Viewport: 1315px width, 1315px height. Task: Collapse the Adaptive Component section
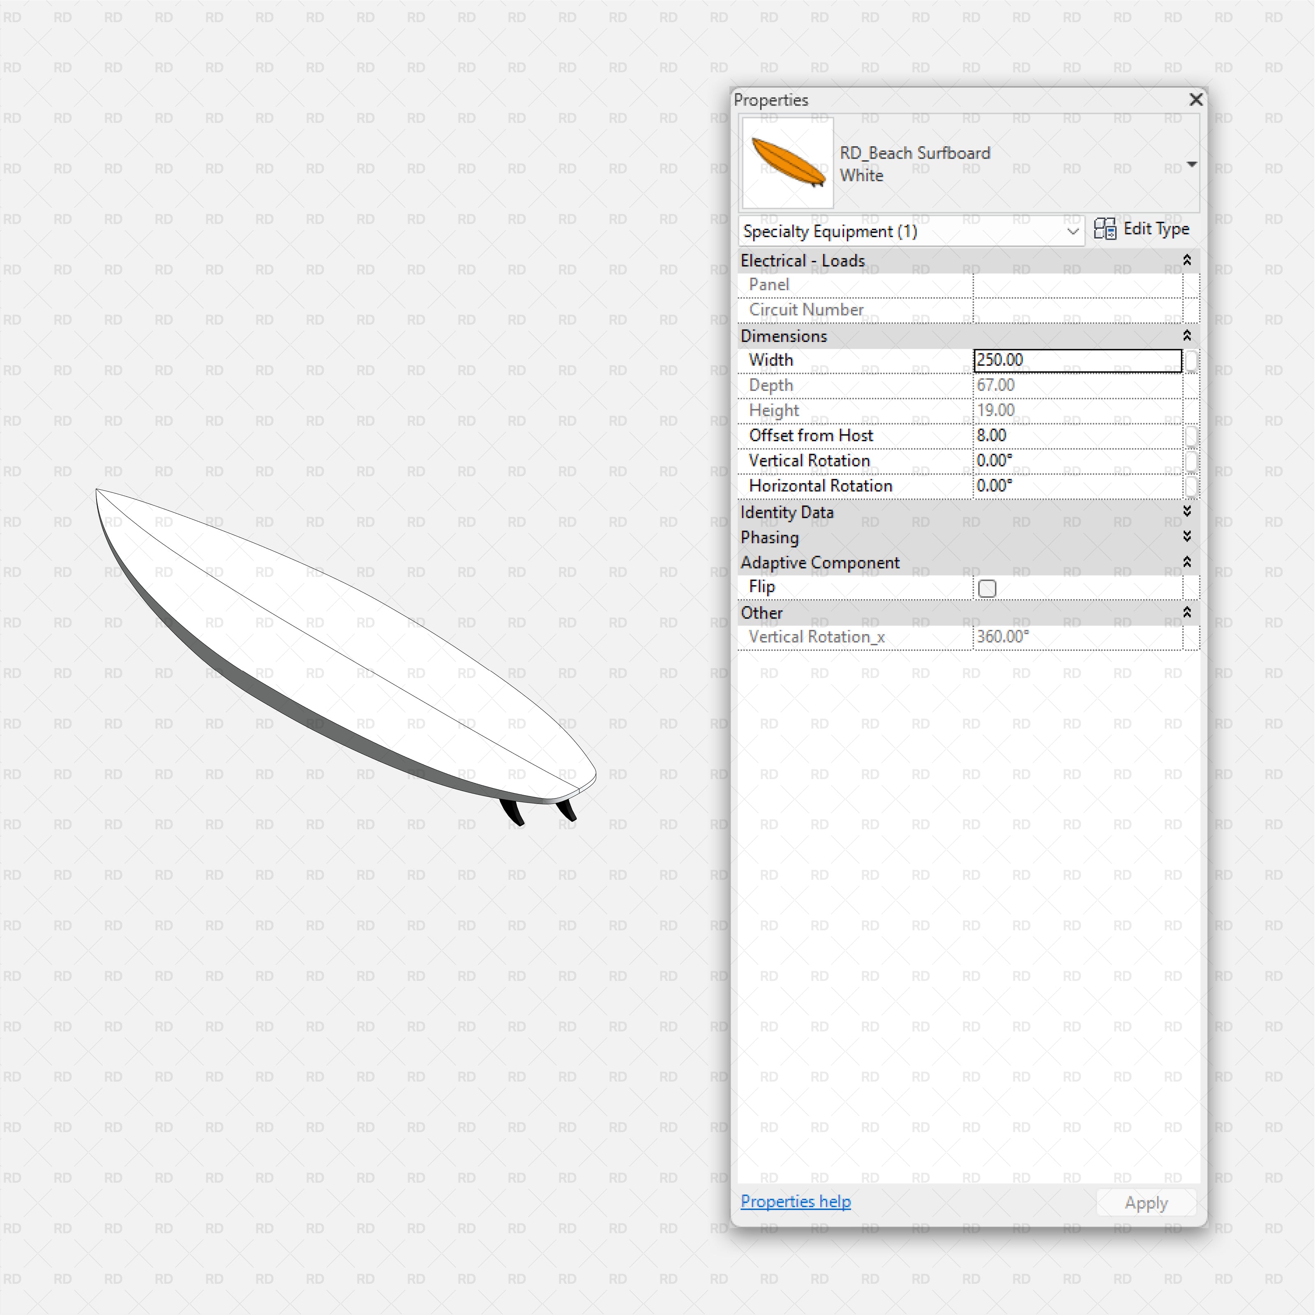tap(1186, 562)
